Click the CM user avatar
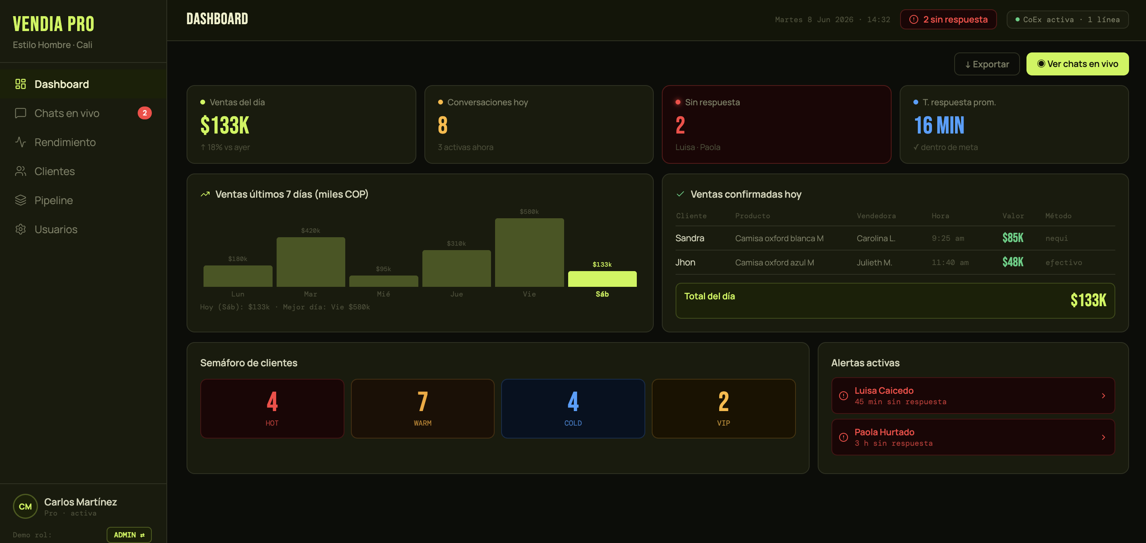 point(25,506)
